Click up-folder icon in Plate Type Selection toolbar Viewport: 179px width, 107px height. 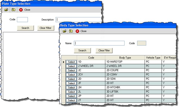coord(13,10)
